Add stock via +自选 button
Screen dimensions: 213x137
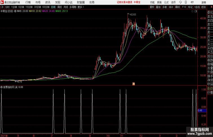pos(197,7)
